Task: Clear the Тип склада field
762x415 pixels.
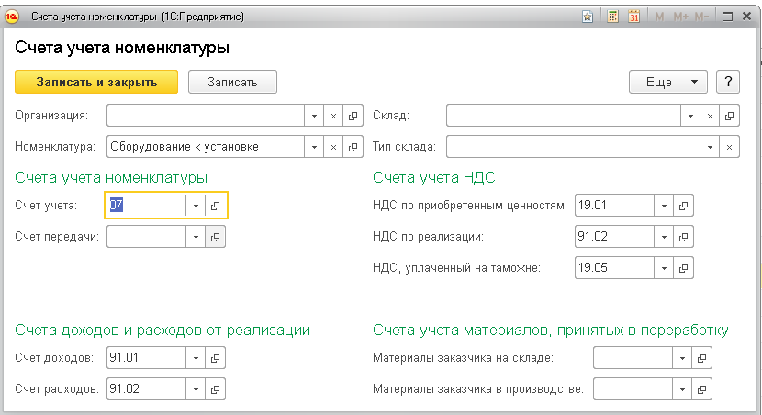Action: [x=730, y=146]
